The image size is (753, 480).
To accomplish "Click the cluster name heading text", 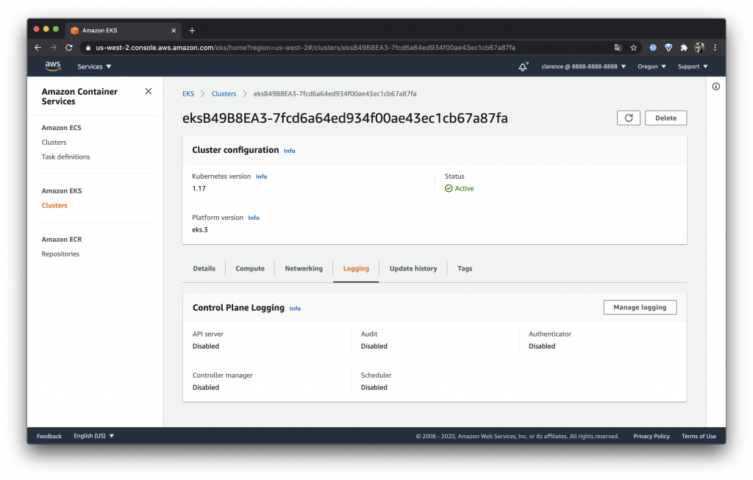I will point(345,118).
